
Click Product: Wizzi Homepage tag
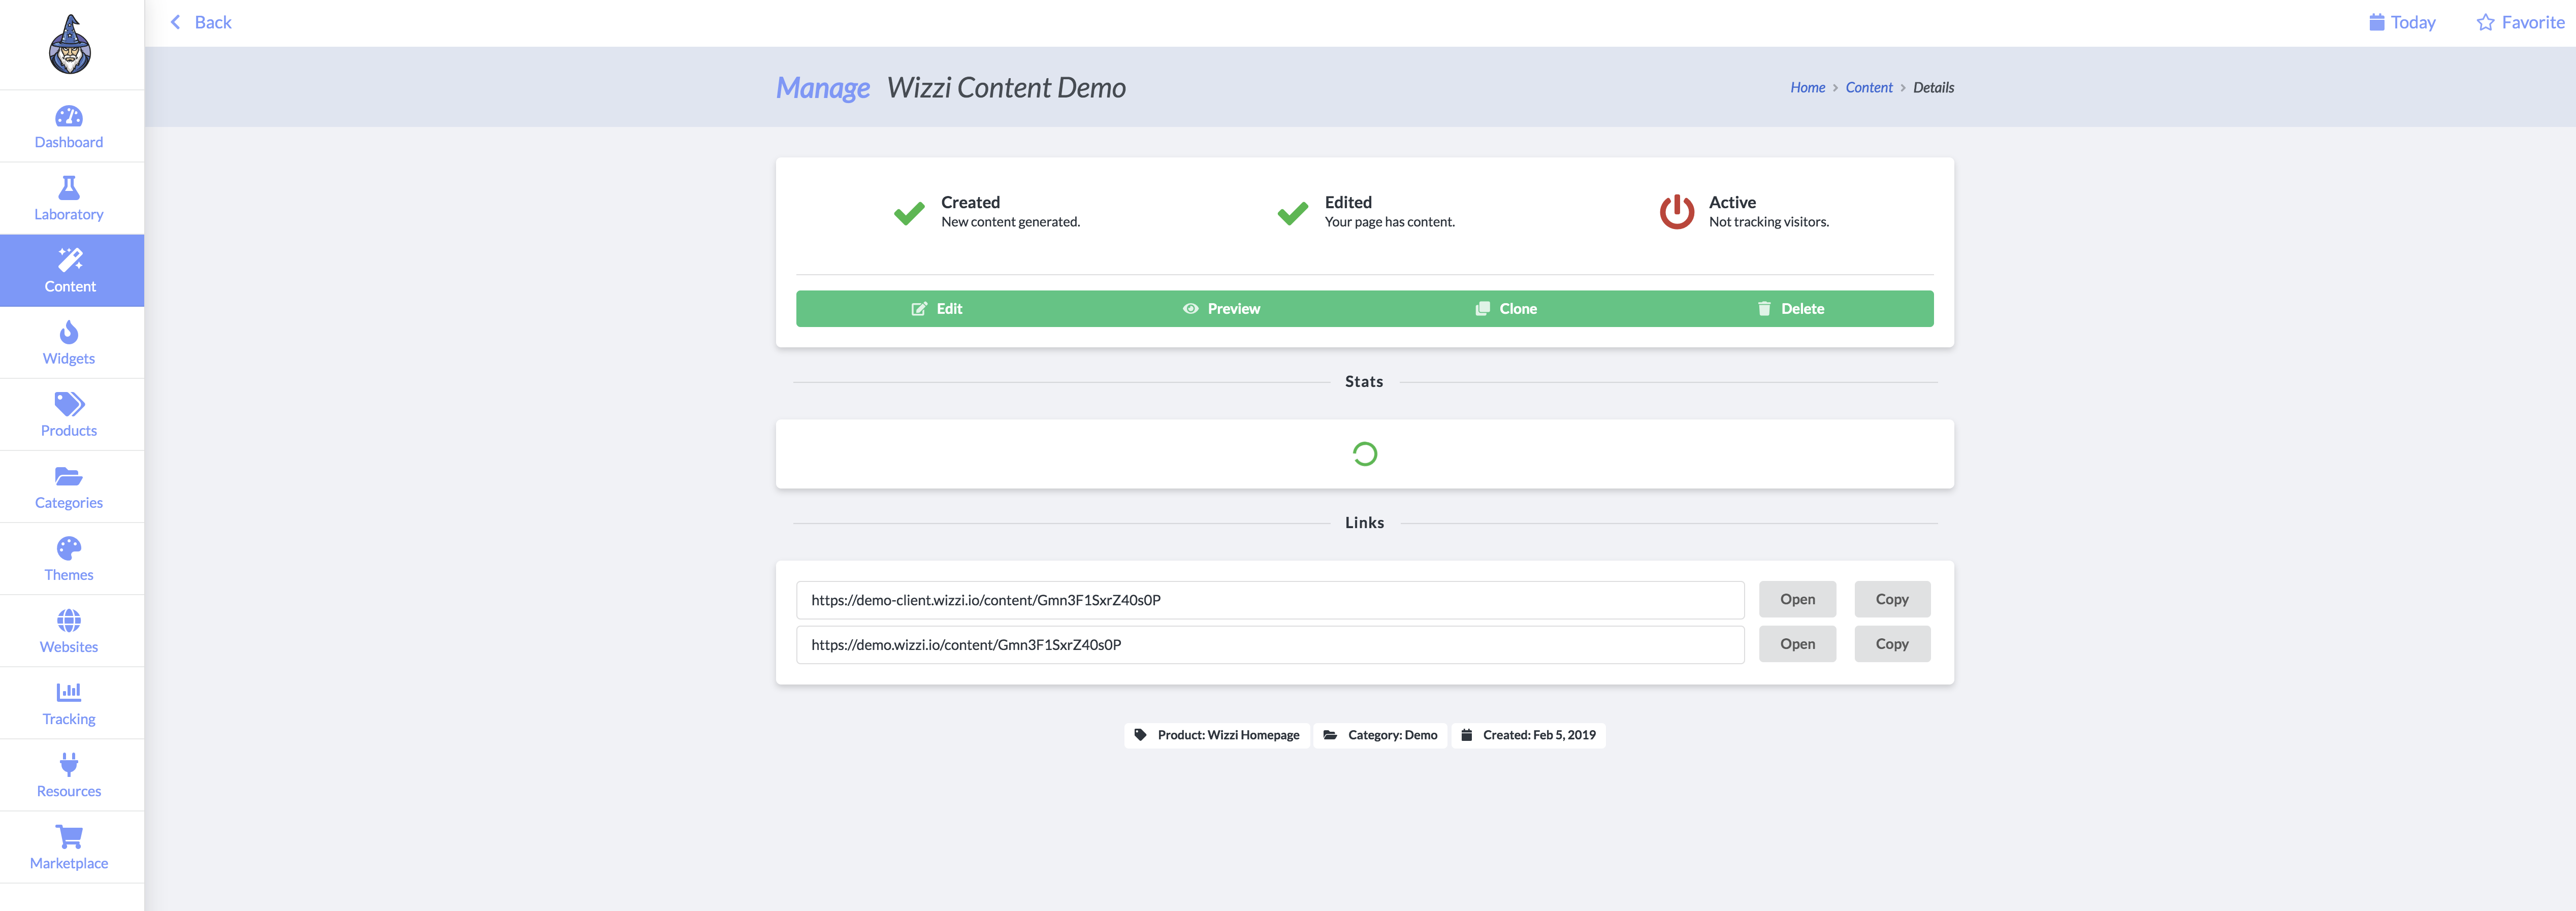pos(1217,735)
